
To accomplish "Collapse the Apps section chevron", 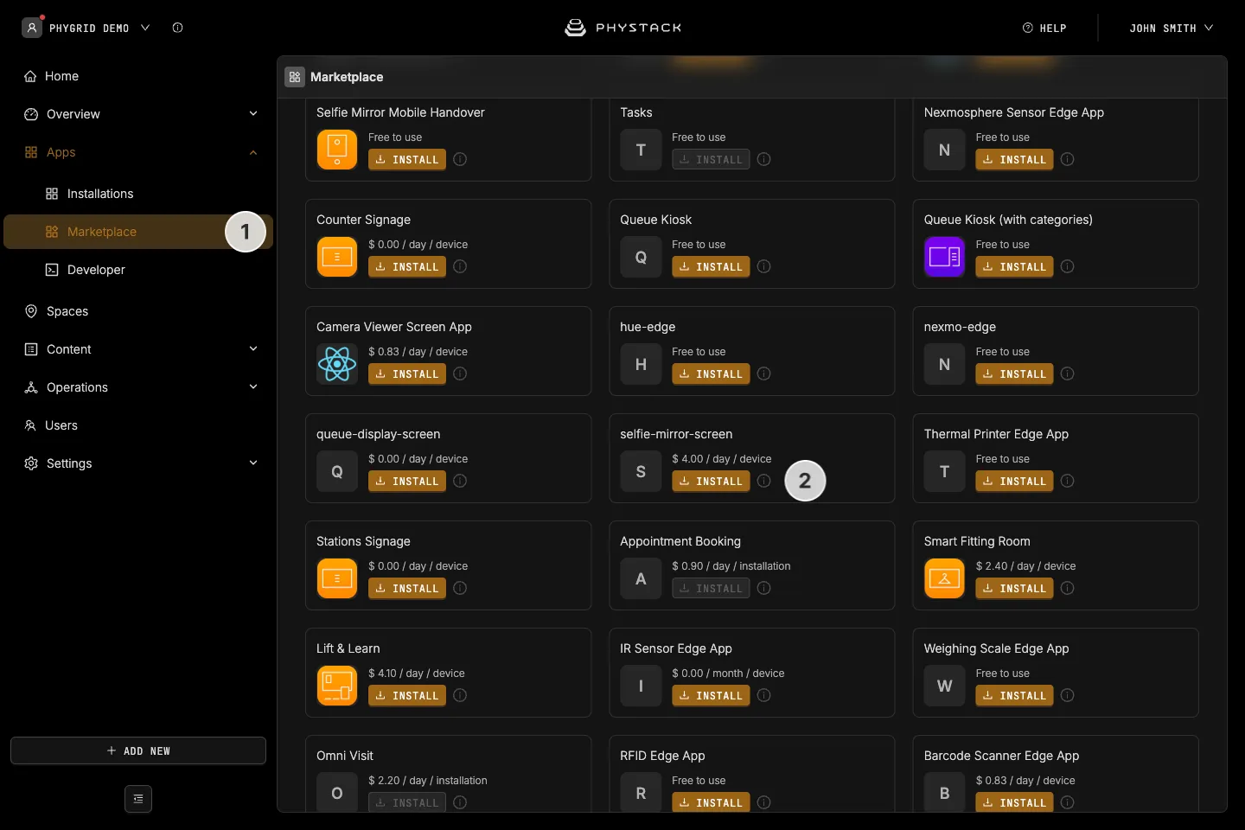I will coord(253,152).
